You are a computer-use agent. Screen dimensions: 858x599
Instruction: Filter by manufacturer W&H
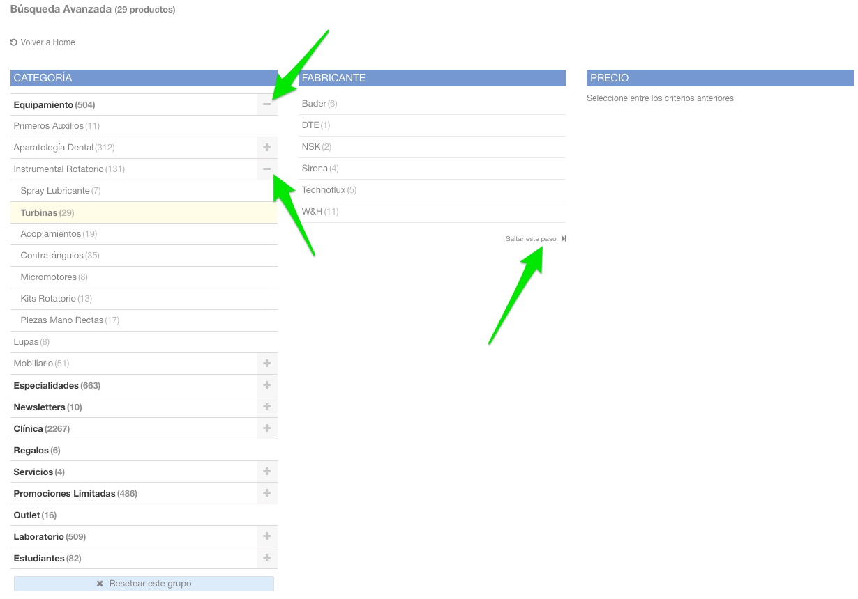pyautogui.click(x=312, y=212)
